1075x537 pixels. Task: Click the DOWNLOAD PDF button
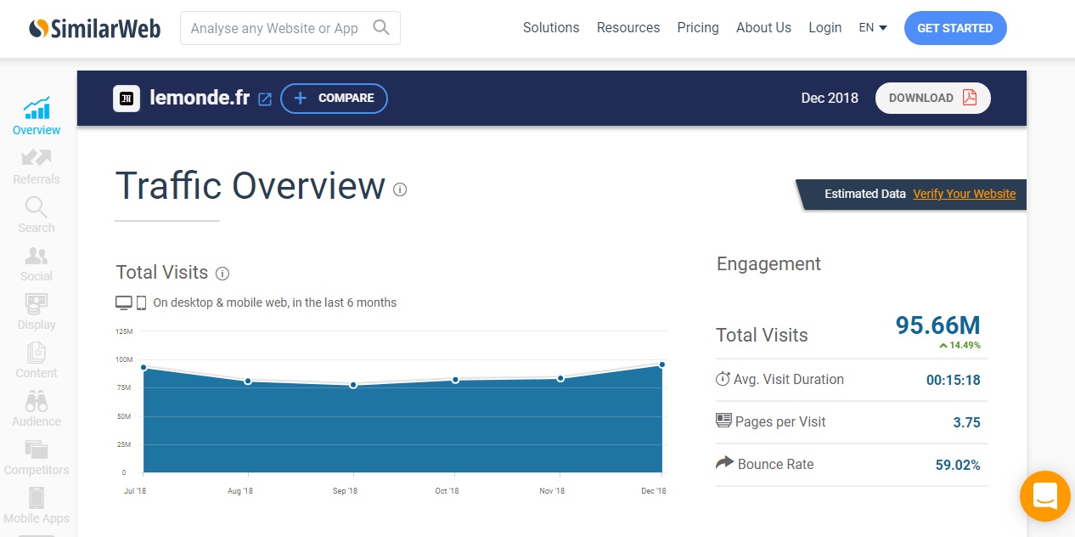(x=932, y=98)
